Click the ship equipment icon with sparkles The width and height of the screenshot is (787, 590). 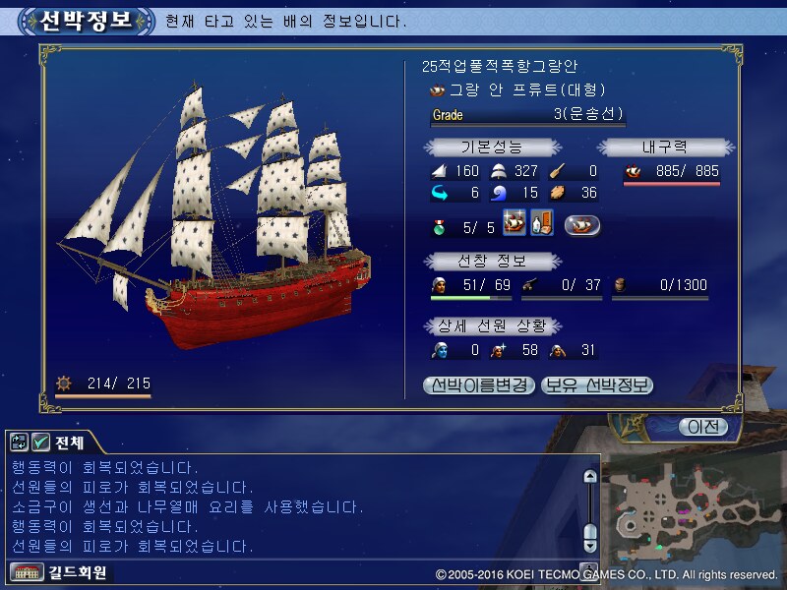[515, 222]
